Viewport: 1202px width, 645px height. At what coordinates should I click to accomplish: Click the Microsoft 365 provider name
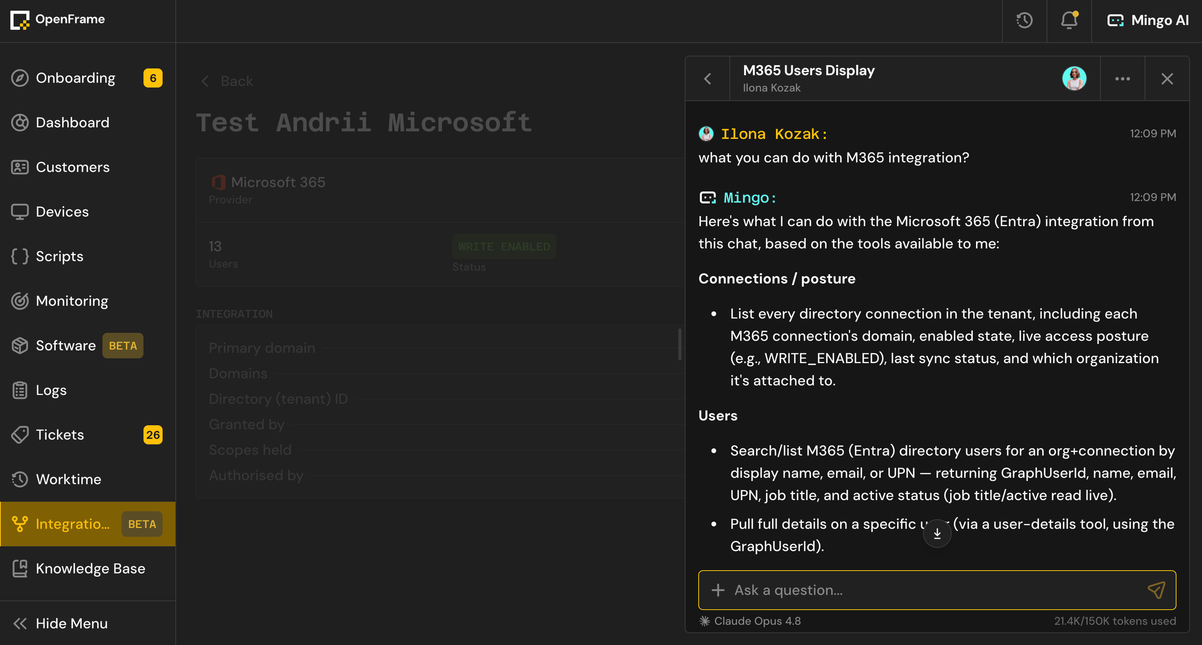pyautogui.click(x=278, y=182)
